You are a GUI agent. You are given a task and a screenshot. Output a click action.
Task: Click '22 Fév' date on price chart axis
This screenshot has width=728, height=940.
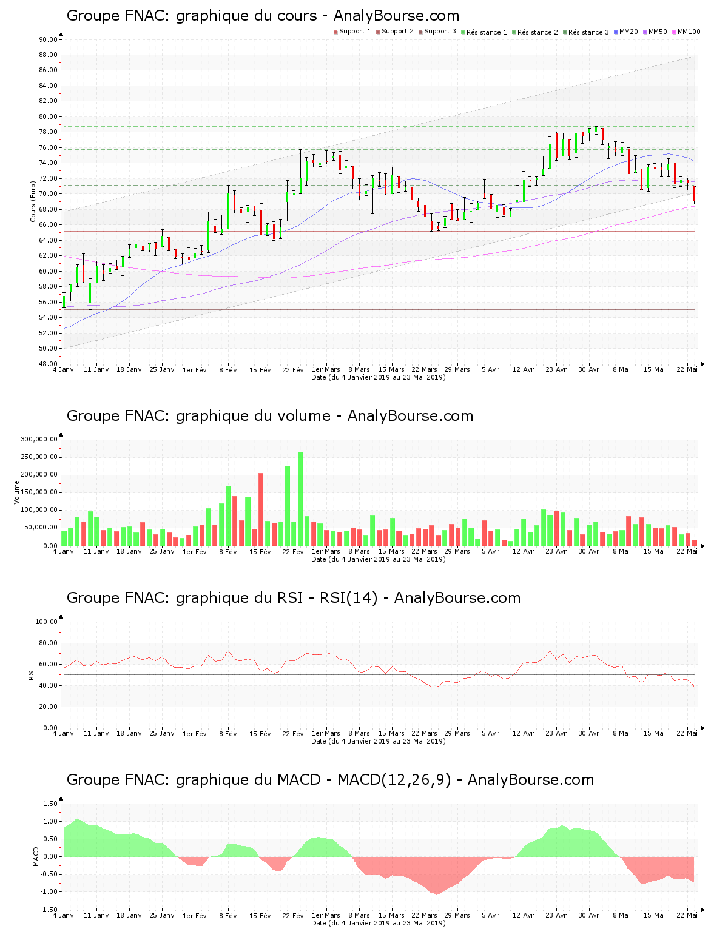(293, 369)
